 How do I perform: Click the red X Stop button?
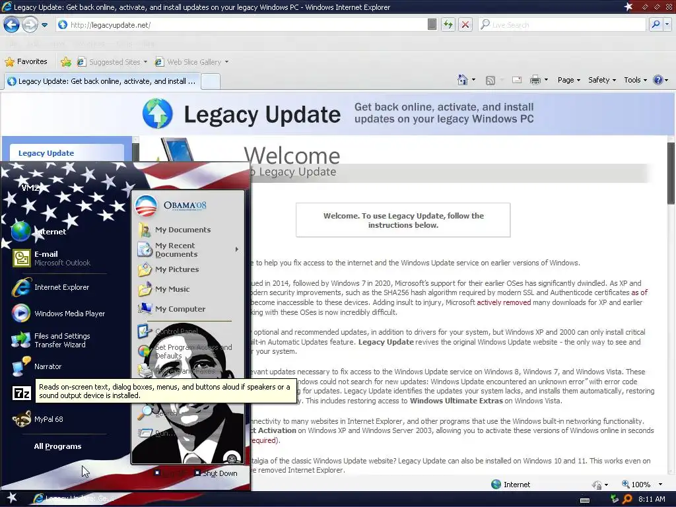pos(465,24)
